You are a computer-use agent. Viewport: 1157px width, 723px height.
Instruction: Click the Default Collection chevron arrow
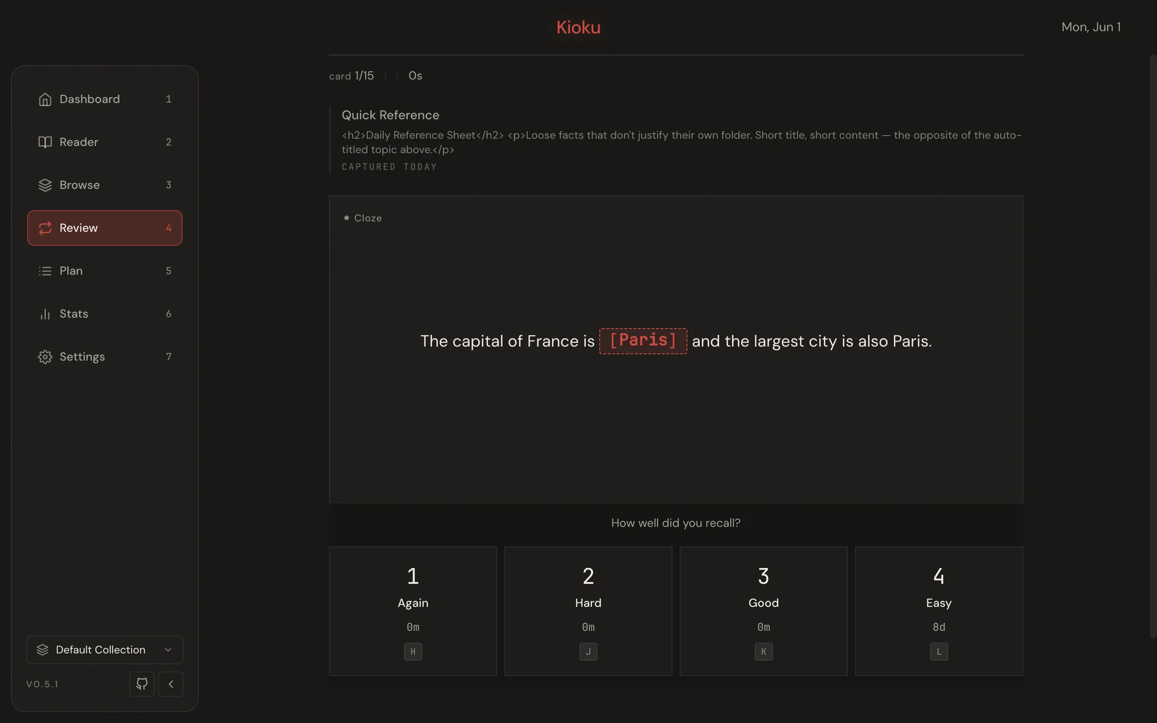[x=168, y=650]
